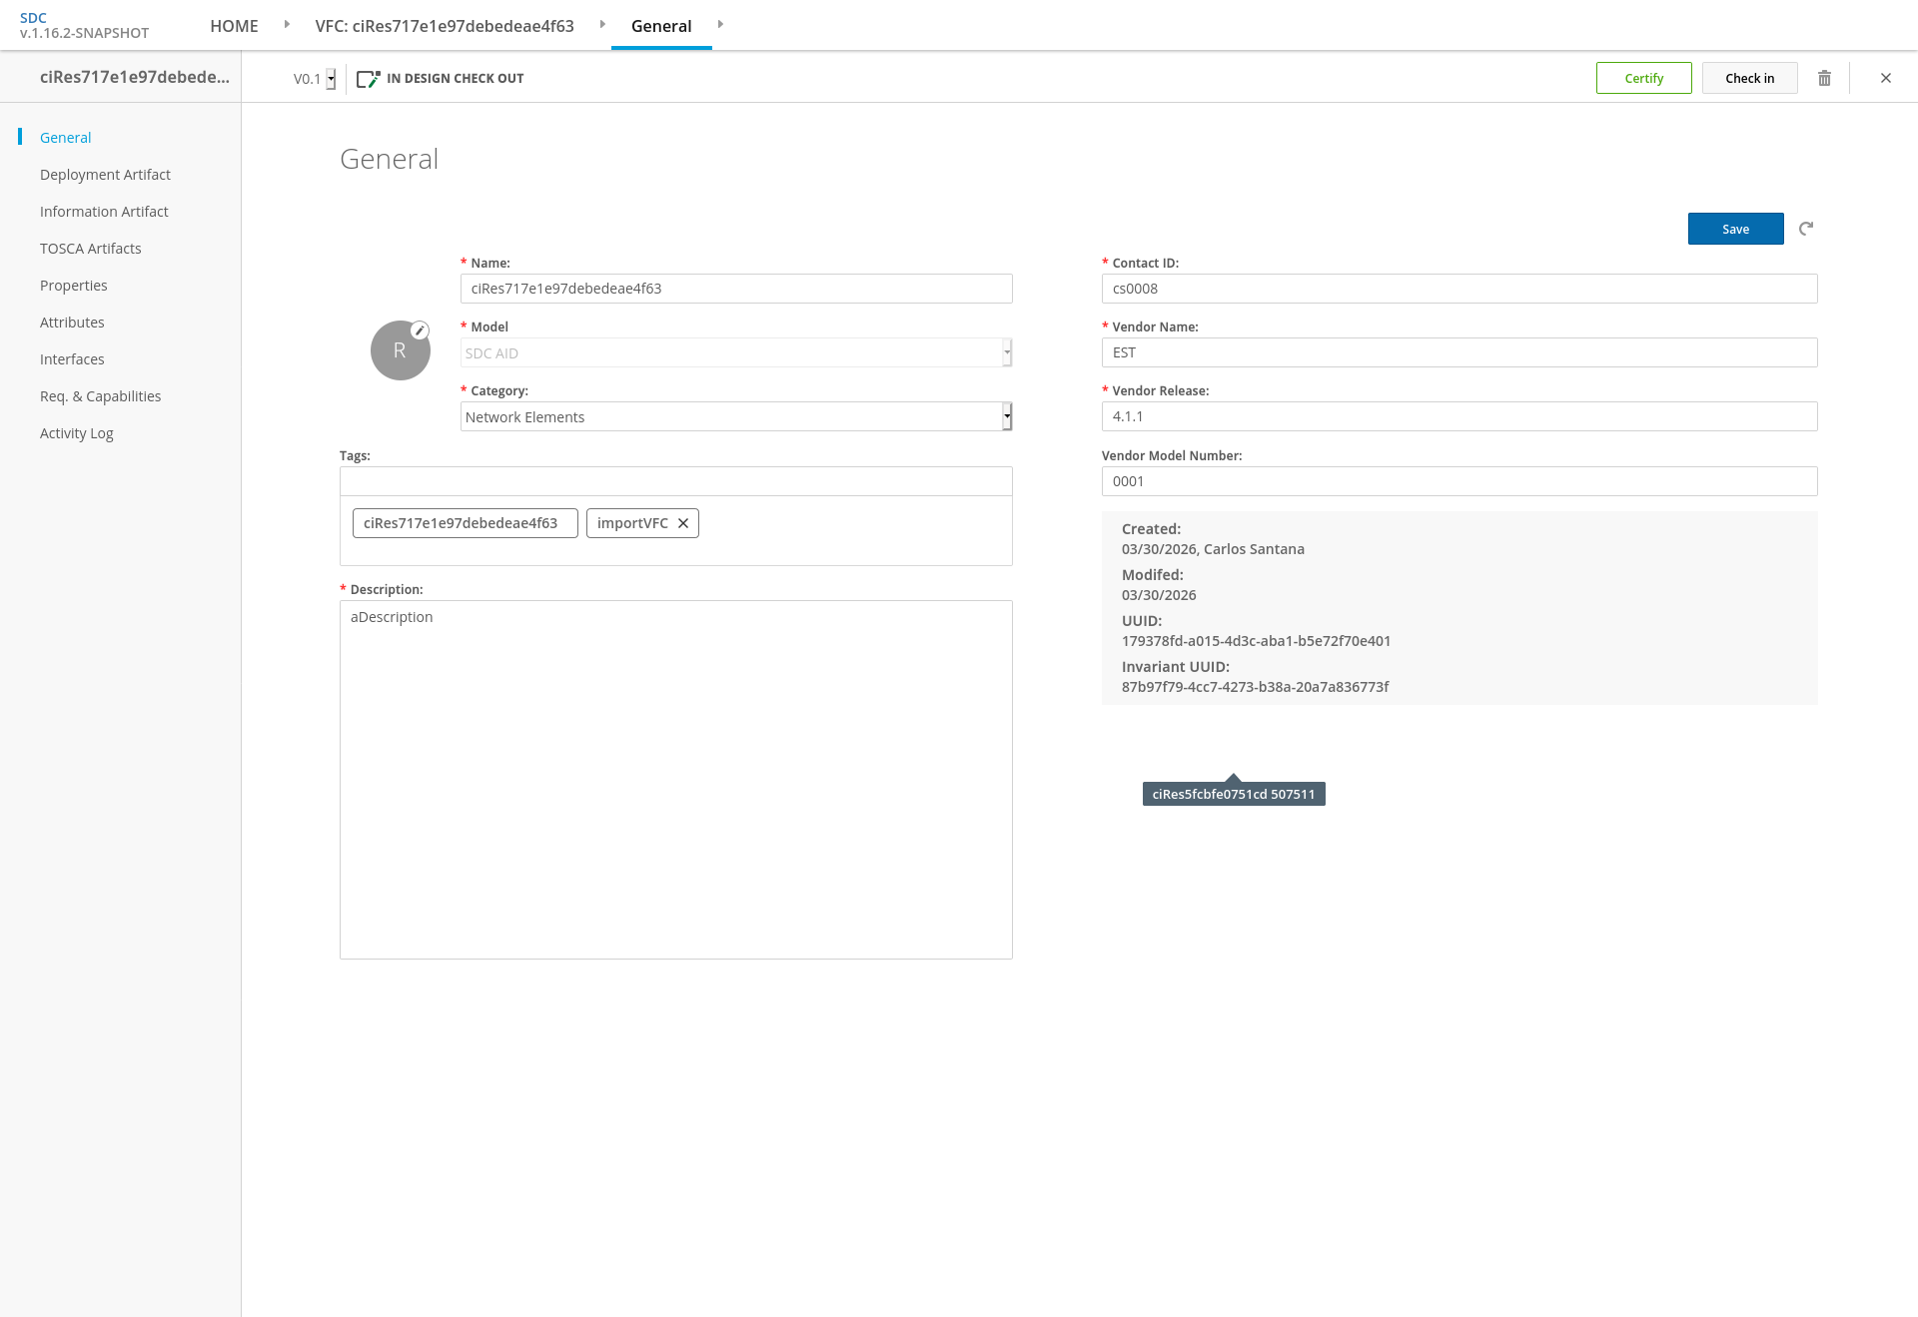Click breadcrumb arrow after HOME
The image size is (1918, 1317).
pos(287,24)
